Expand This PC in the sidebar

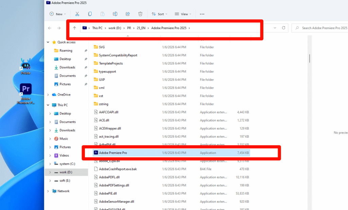click(x=48, y=105)
